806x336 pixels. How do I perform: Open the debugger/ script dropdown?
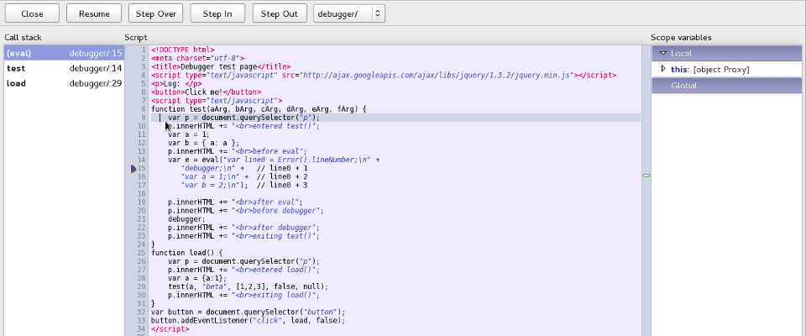349,14
